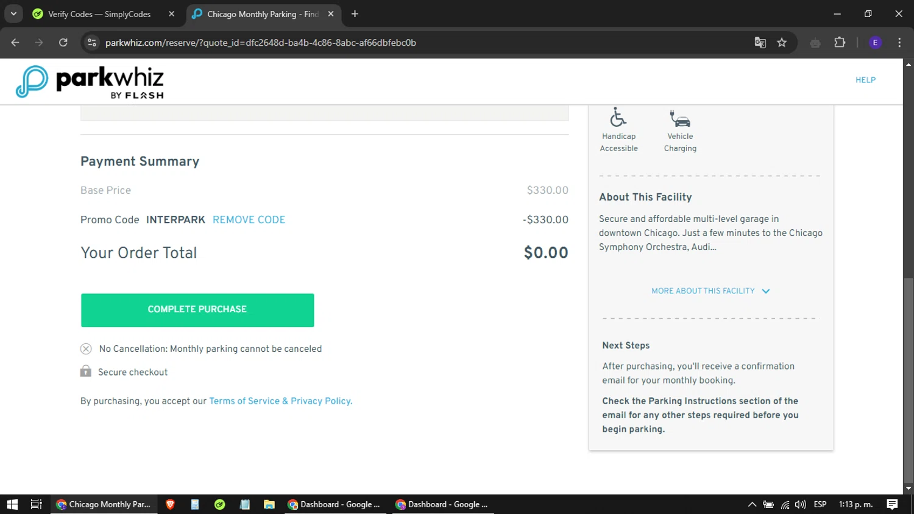Click the Secure checkout lock icon
Screen dimensions: 914x514
click(x=85, y=371)
